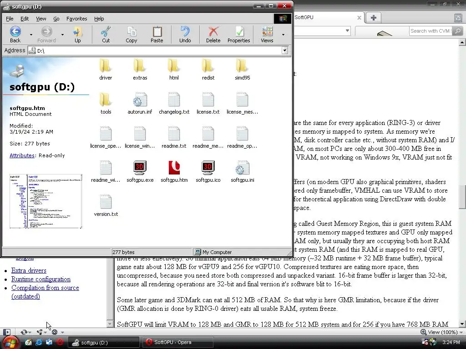Open the Back history dropdown arrow
This screenshot has height=349, width=466.
tap(31, 35)
